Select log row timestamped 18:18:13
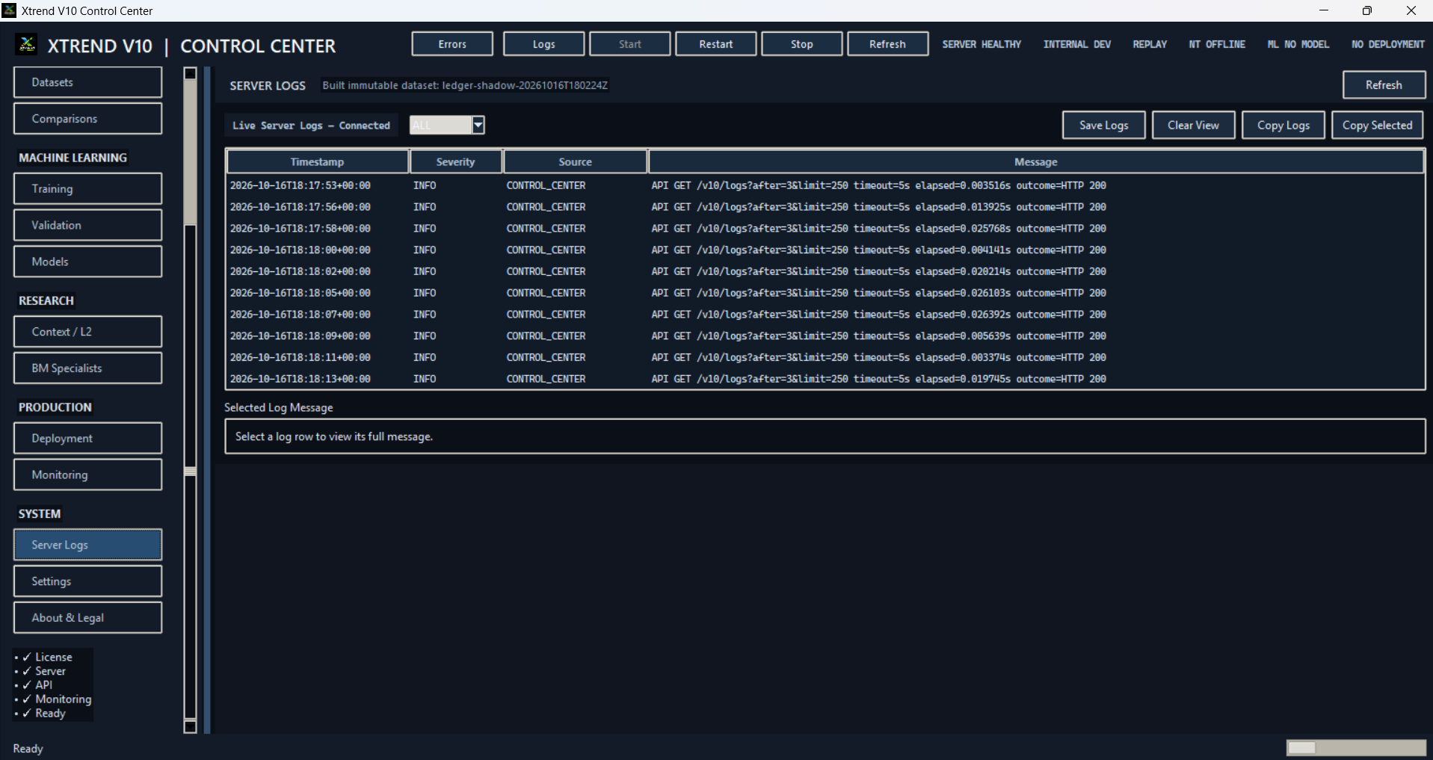1433x760 pixels. click(825, 379)
